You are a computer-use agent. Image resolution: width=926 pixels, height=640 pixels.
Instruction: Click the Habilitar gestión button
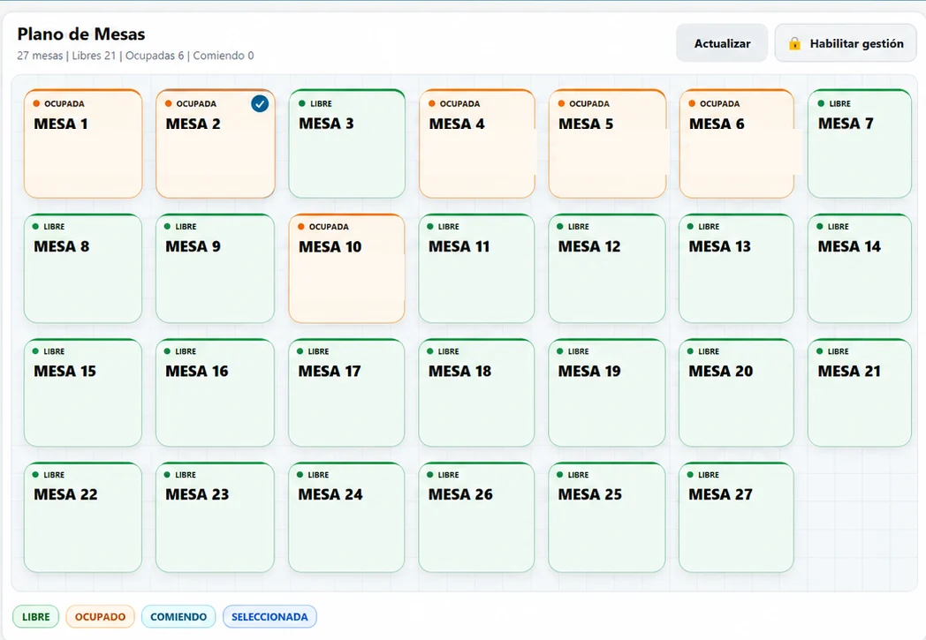pyautogui.click(x=846, y=43)
